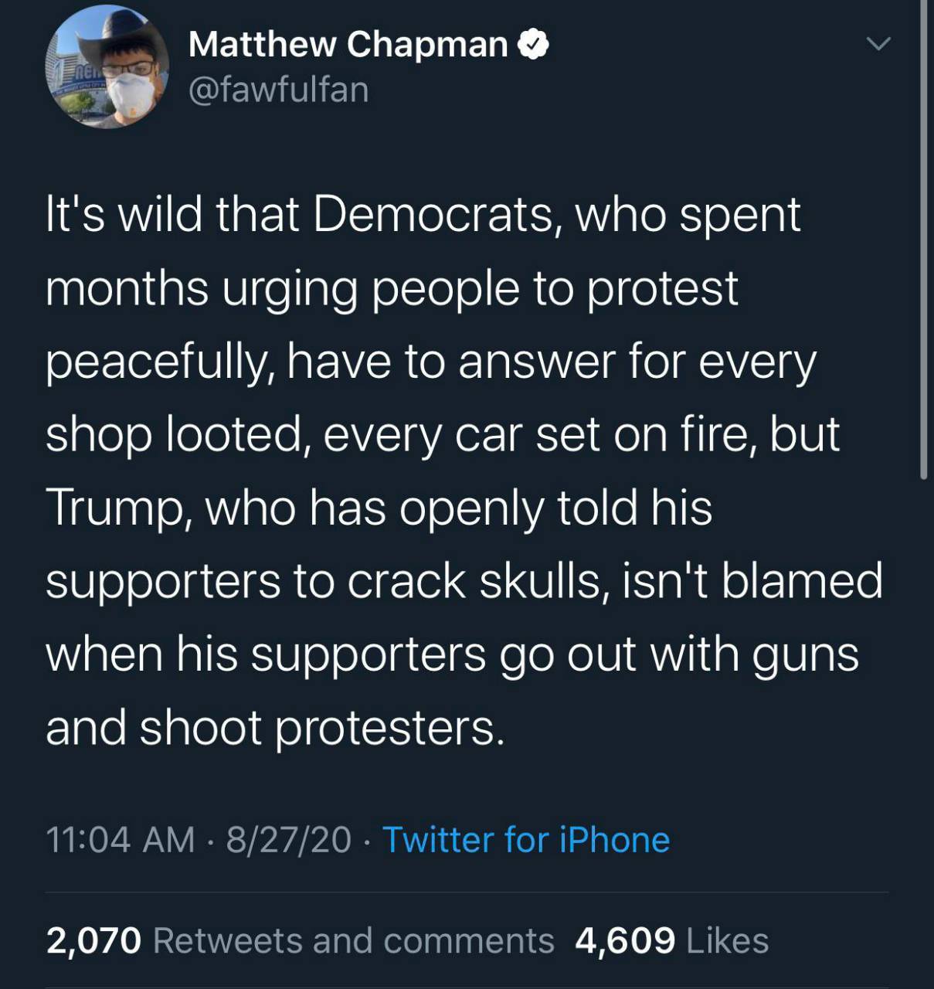This screenshot has height=989, width=934.
Task: Click the blue verified badge icon
Action: click(534, 45)
